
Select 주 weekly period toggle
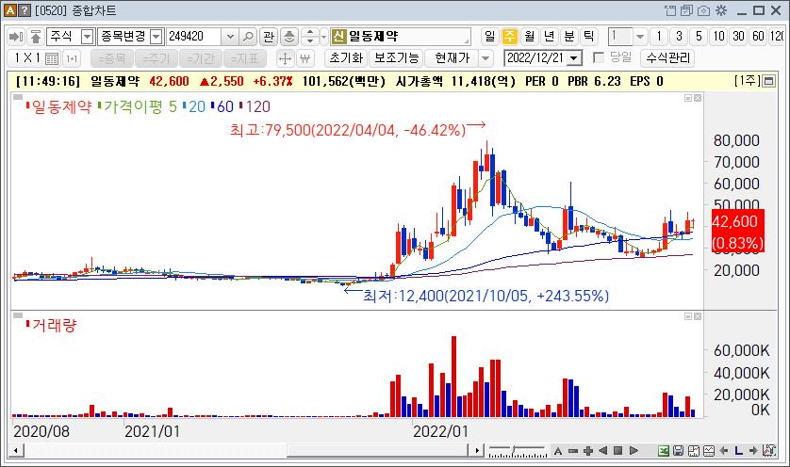click(510, 36)
